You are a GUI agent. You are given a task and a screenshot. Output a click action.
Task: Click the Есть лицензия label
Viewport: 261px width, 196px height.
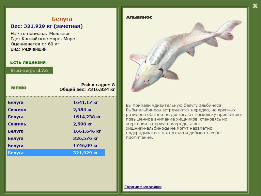28,62
